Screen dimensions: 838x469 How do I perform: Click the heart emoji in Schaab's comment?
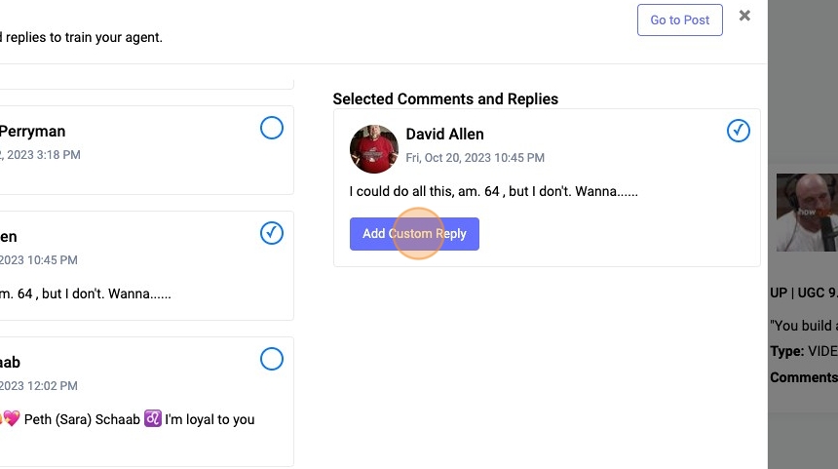point(9,419)
